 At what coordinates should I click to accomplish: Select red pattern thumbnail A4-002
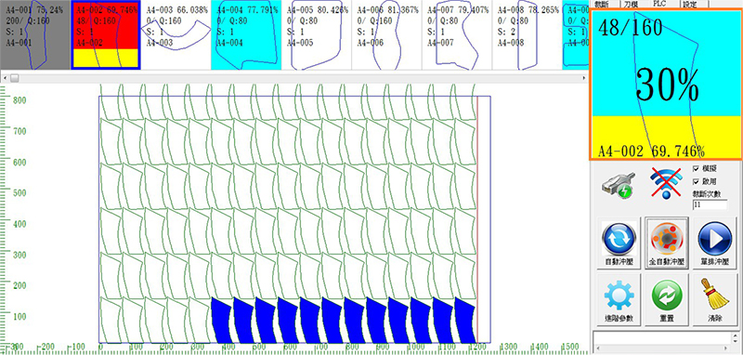106,34
